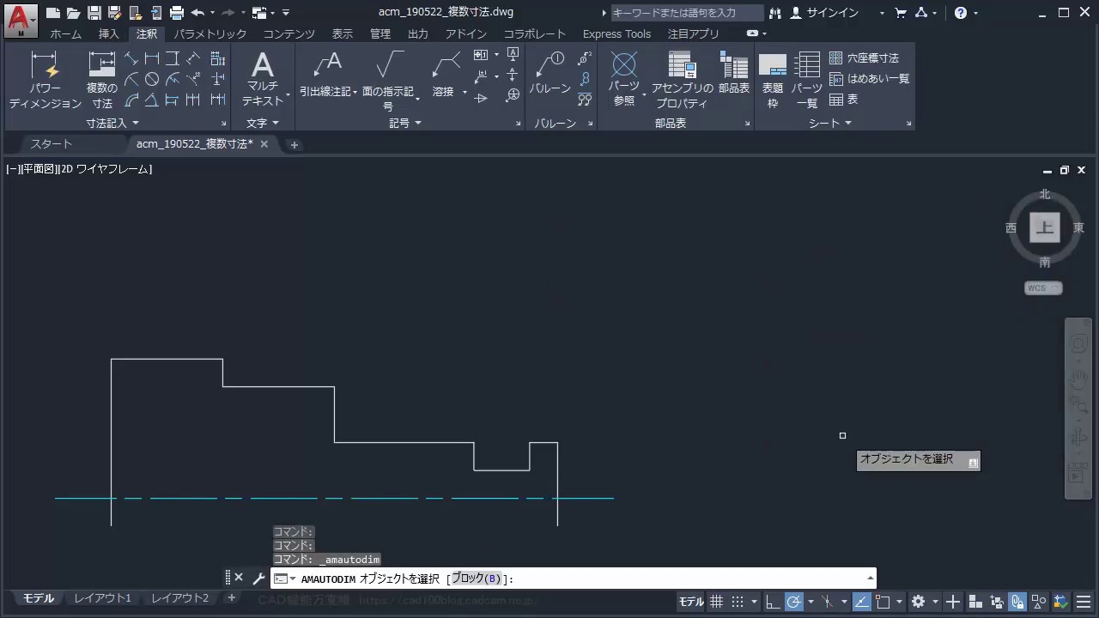Toggle isolate objects icon in status bar
This screenshot has height=618, width=1099.
(x=1039, y=602)
